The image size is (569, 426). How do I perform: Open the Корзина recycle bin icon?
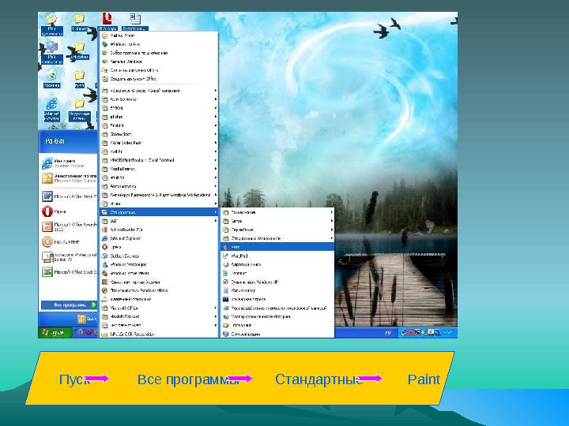tap(51, 79)
